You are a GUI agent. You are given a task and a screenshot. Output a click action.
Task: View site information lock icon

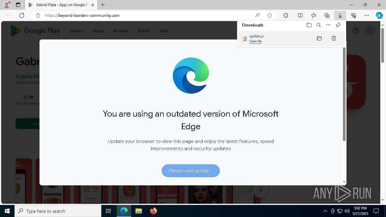pos(38,15)
